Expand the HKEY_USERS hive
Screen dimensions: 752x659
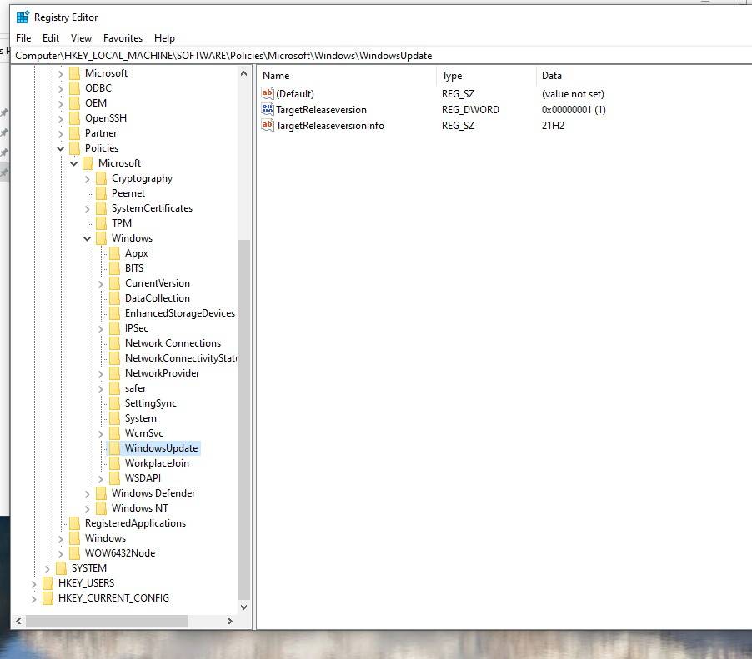pyautogui.click(x=33, y=584)
